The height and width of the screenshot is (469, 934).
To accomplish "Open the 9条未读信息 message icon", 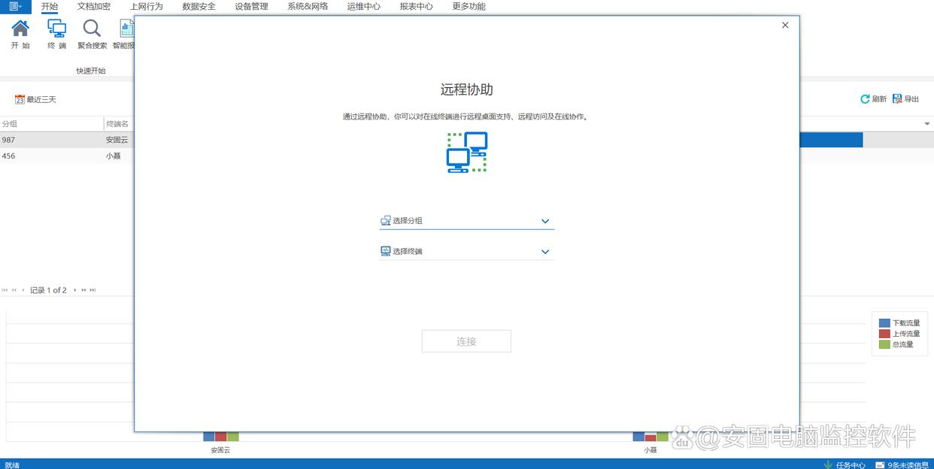I will click(x=880, y=464).
